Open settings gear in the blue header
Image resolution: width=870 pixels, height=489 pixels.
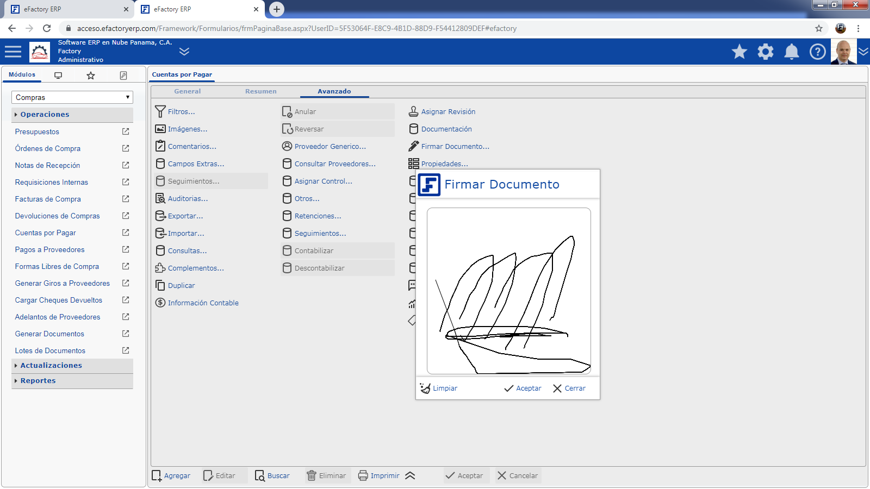[766, 52]
